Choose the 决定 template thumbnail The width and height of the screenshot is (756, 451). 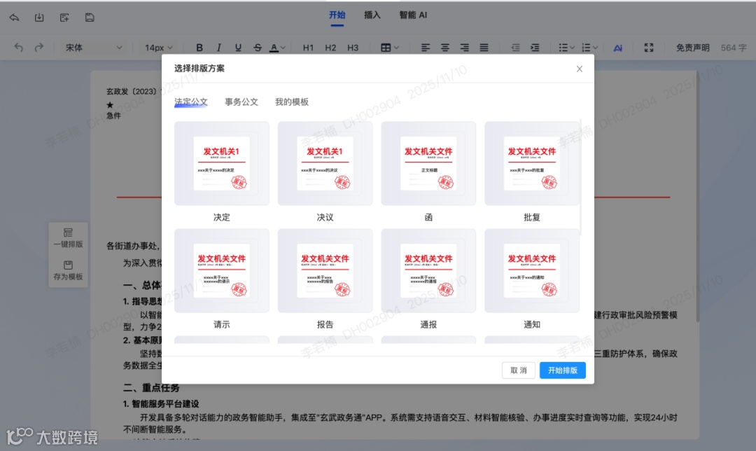point(222,163)
